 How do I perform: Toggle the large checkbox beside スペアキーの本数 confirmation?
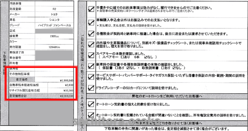[x=90, y=55]
